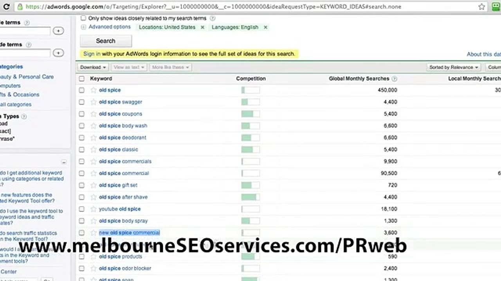Click the exclude terms input field
The width and height of the screenshot is (501, 281).
pyautogui.click(x=25, y=53)
